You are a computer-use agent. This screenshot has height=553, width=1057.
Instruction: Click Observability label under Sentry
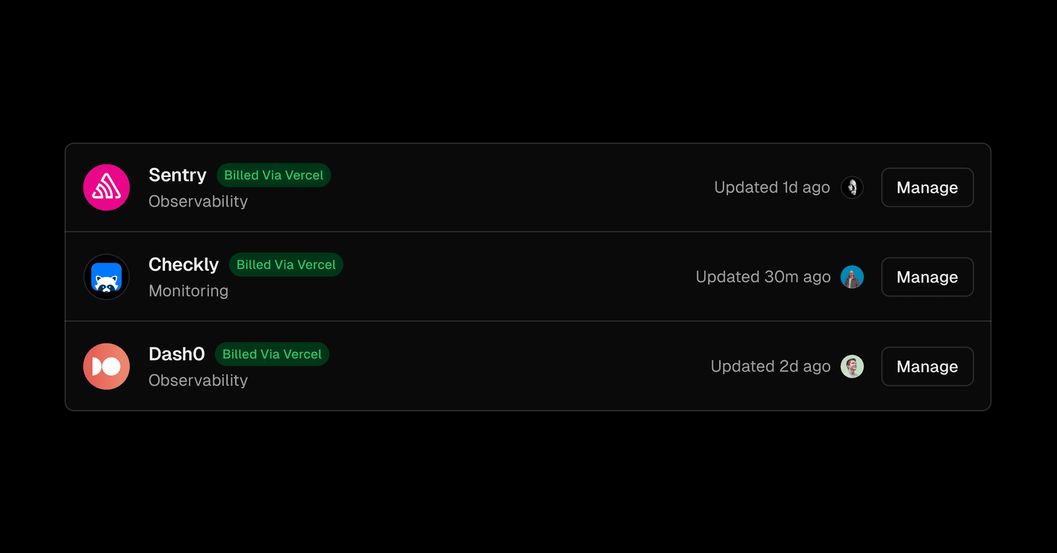point(198,201)
